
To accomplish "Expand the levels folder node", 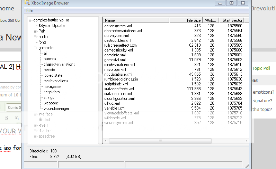I will pyautogui.click(x=35, y=125).
